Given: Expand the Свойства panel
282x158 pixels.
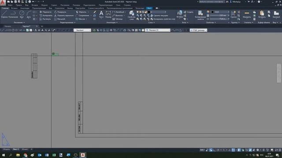Looking at the screenshot, I should point(211,22).
